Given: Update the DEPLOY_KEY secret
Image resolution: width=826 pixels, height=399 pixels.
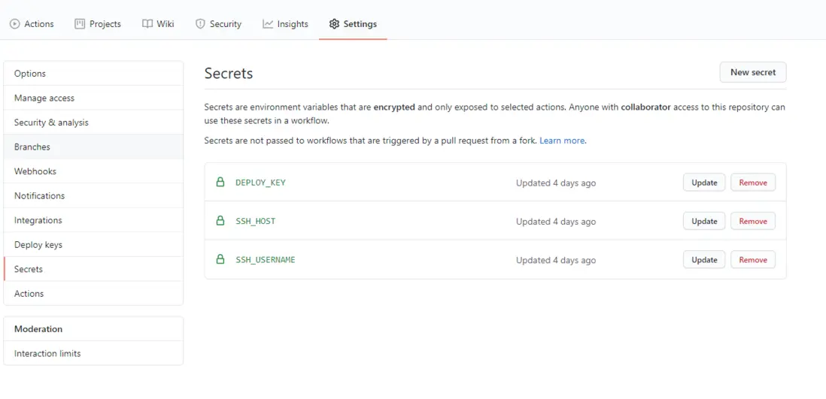Looking at the screenshot, I should click(704, 183).
